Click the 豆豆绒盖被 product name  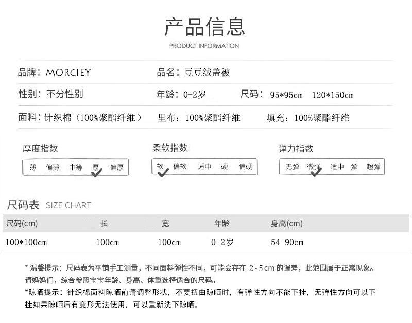click(x=207, y=73)
